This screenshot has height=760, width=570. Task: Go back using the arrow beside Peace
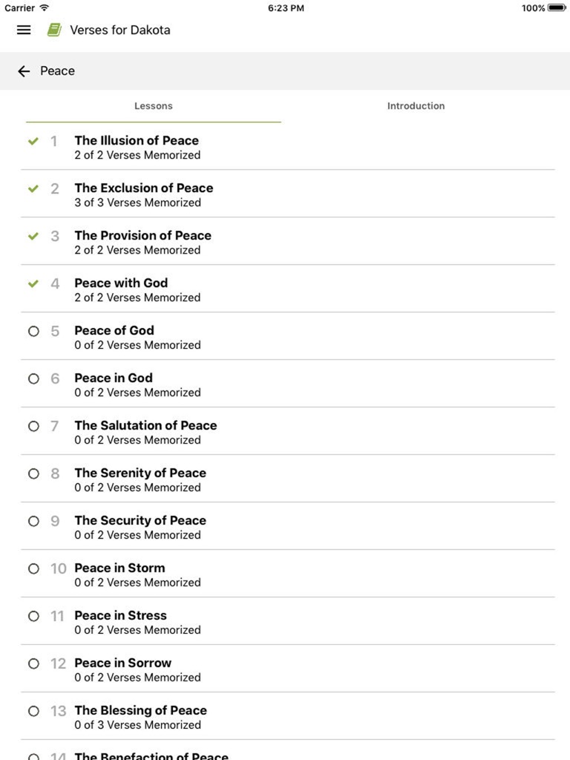(x=24, y=71)
